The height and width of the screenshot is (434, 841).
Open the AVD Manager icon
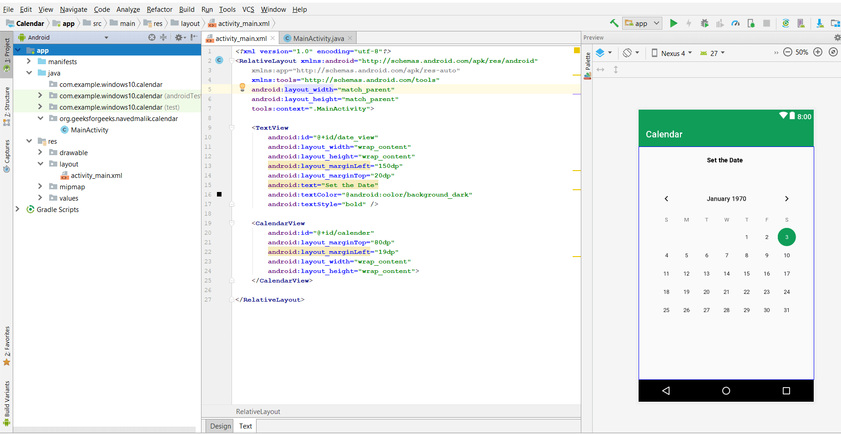pos(801,23)
